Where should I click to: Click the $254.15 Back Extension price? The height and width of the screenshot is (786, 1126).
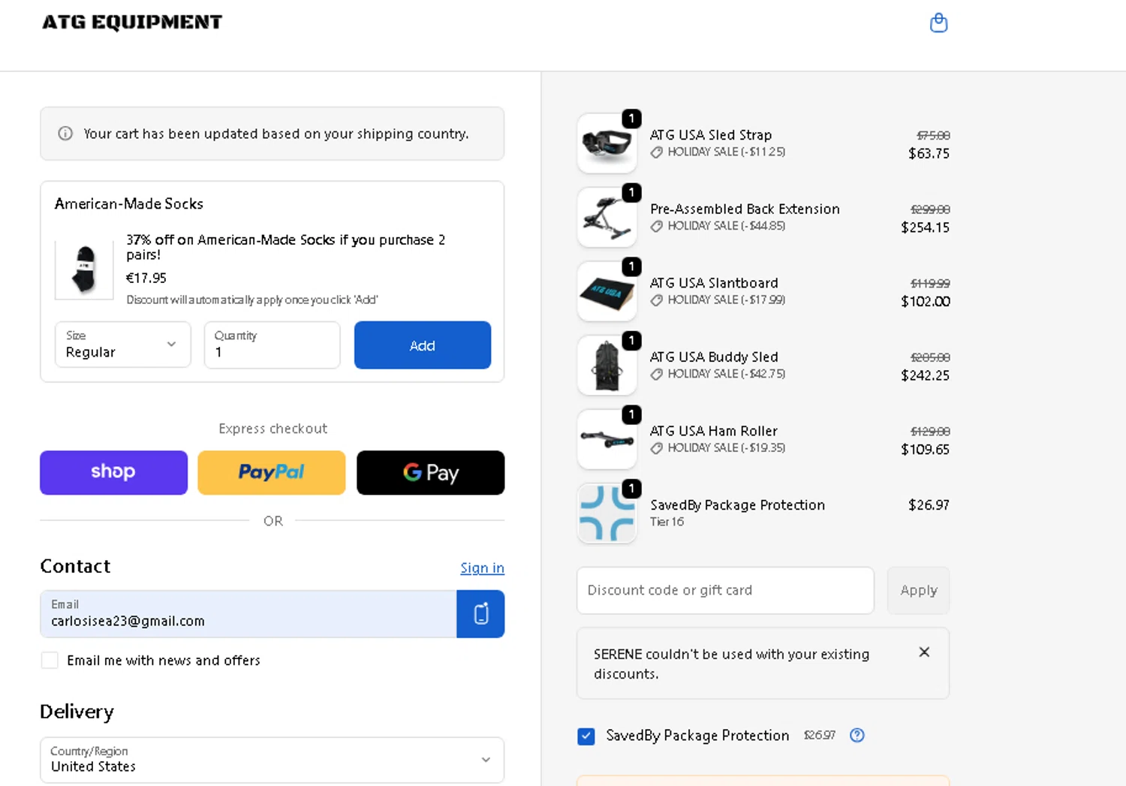(925, 227)
